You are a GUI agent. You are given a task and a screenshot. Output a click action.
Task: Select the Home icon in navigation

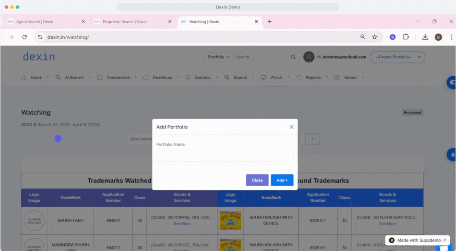coord(24,77)
